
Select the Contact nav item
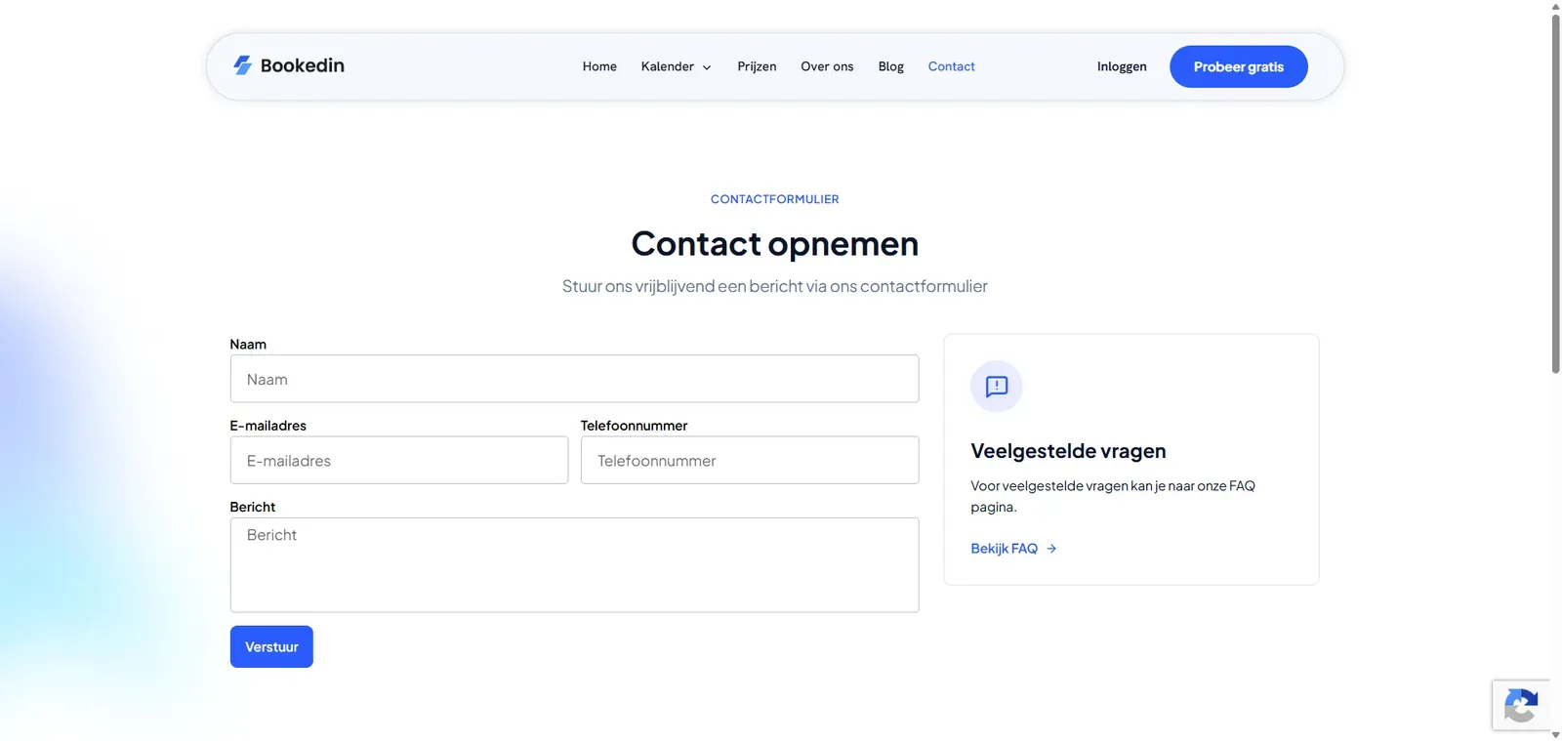(951, 66)
